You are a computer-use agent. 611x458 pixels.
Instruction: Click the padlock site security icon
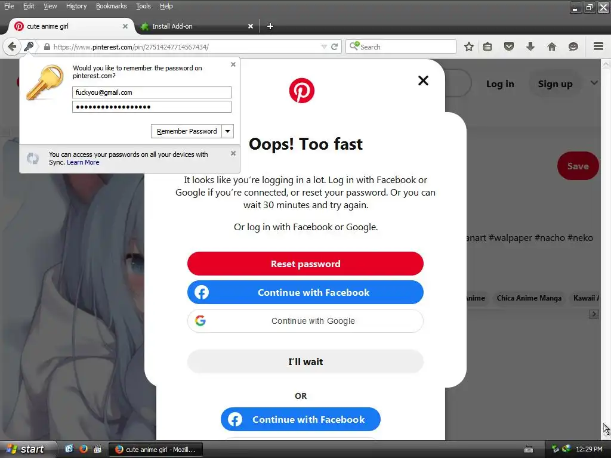click(x=47, y=47)
